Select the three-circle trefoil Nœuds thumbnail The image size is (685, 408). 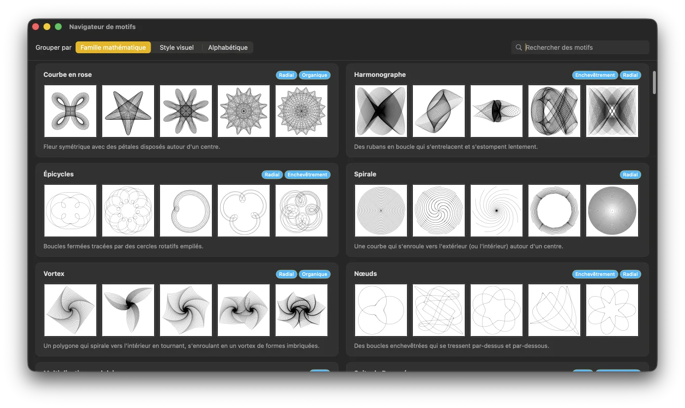click(x=381, y=310)
